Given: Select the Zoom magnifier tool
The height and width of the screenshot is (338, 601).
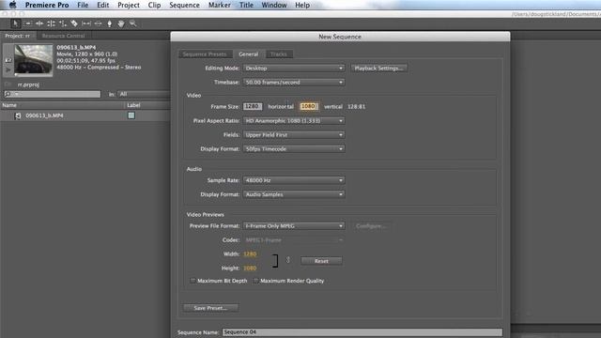Looking at the screenshot, I should [x=133, y=23].
